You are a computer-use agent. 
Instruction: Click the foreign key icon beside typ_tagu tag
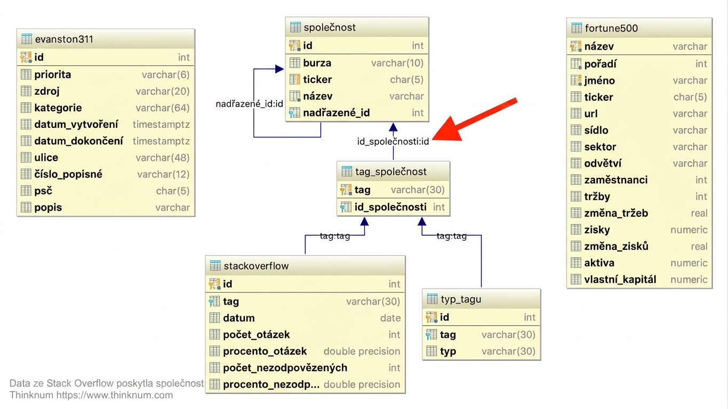(x=432, y=334)
